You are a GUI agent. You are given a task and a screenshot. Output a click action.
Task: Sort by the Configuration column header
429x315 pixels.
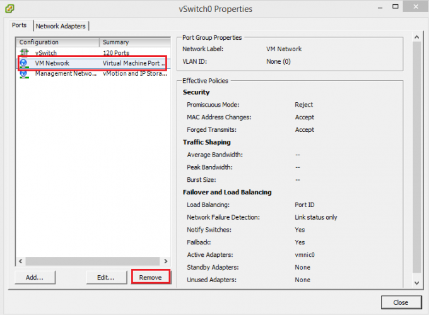click(57, 42)
